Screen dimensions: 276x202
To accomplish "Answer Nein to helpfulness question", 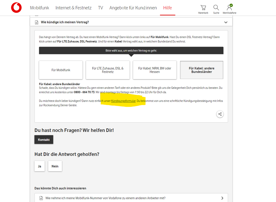I will [x=55, y=166].
